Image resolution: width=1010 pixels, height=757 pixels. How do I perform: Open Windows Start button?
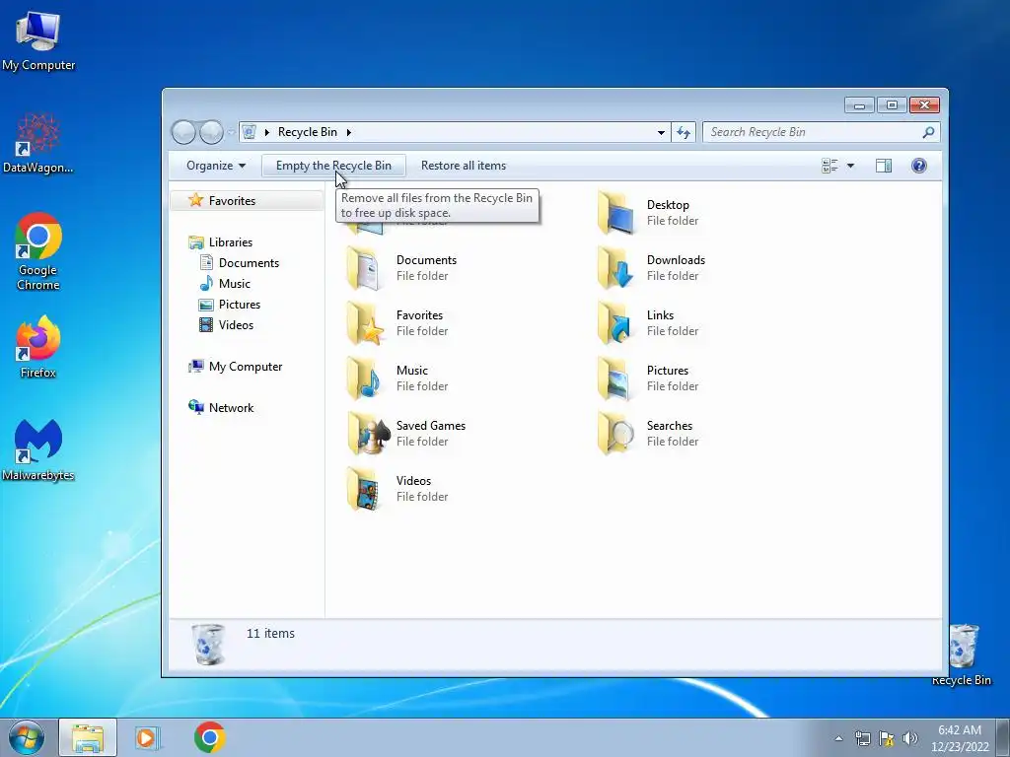click(x=27, y=737)
